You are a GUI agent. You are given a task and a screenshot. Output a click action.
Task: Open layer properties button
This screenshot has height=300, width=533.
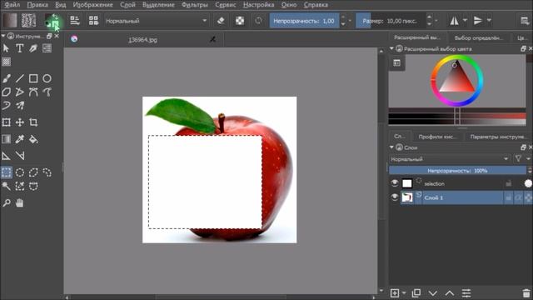pos(466,292)
